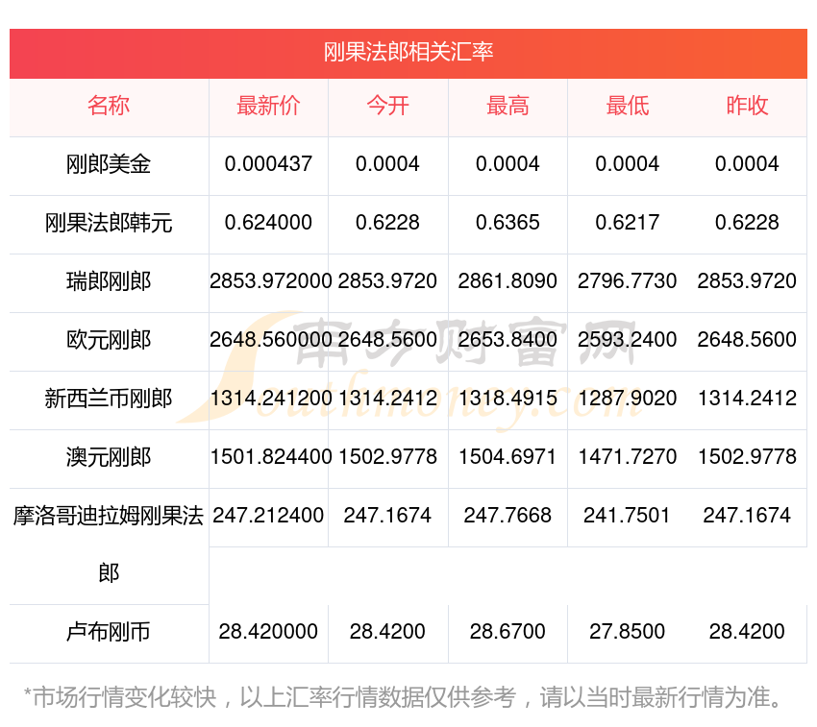Click the 刚果法郎韩元 row label
This screenshot has width=817, height=727.
pyautogui.click(x=109, y=223)
